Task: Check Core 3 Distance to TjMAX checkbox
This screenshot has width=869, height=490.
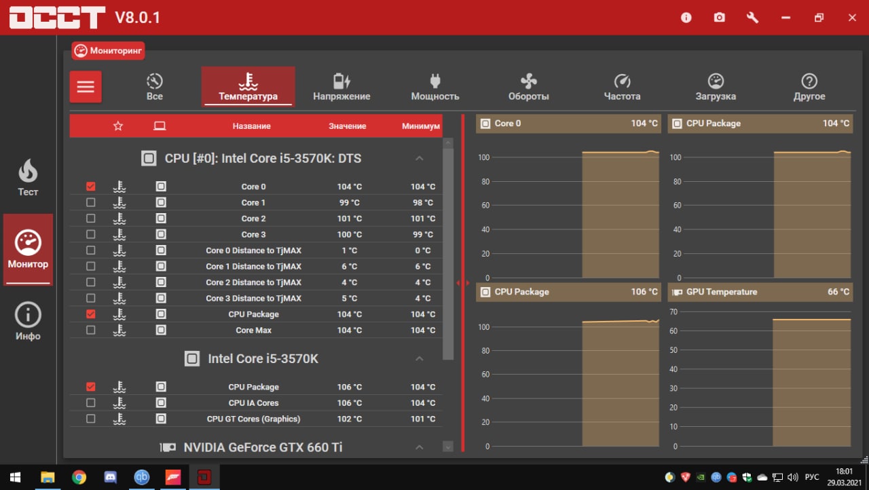Action: tap(91, 298)
